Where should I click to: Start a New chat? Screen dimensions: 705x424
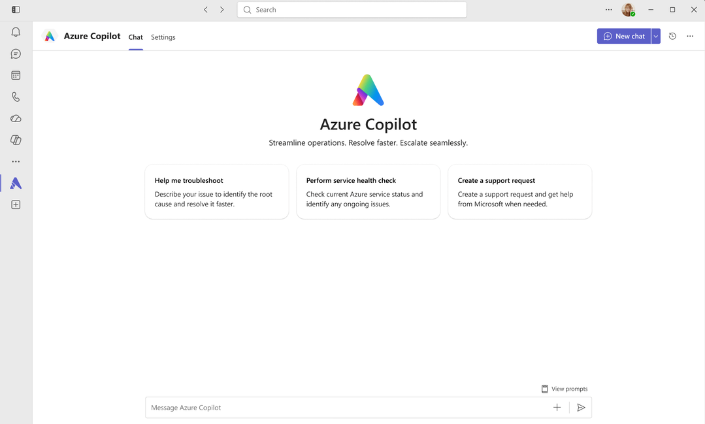coord(623,36)
